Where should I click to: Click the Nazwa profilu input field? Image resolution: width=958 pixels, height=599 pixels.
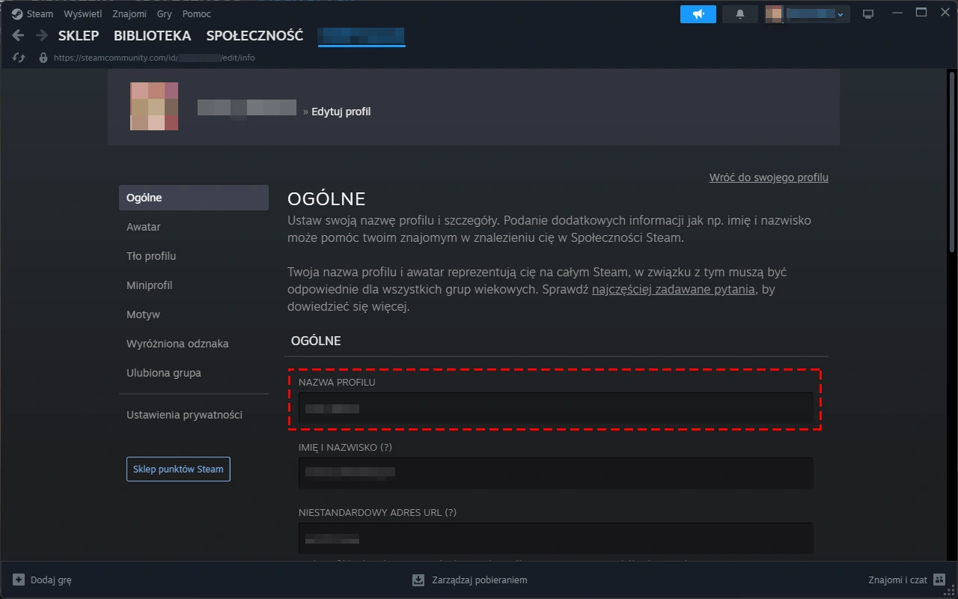(x=555, y=409)
